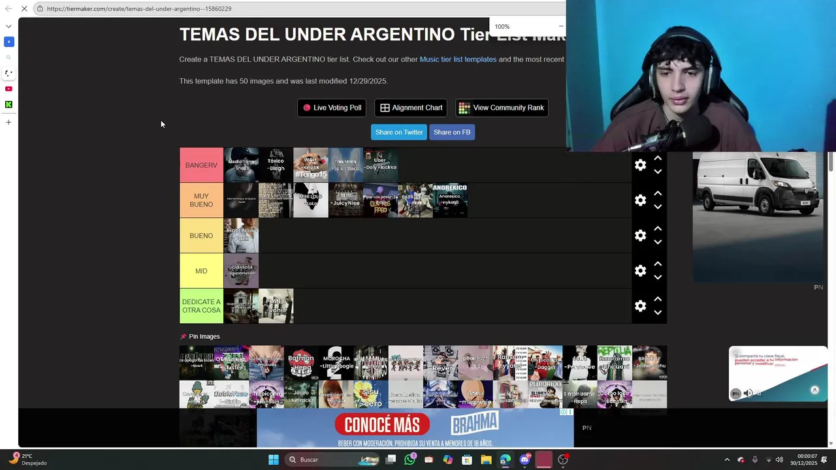Open the blue play pinned sidebar tab
The width and height of the screenshot is (836, 470).
8,42
